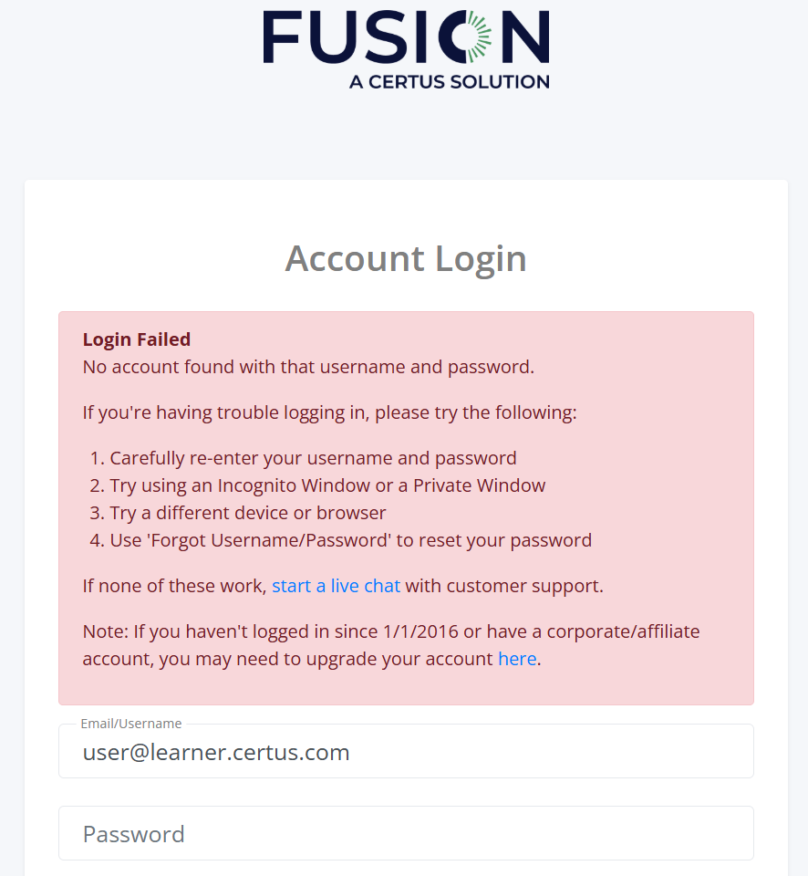The height and width of the screenshot is (876, 808).
Task: Click the "If you're having trouble logging in" line
Action: point(329,412)
